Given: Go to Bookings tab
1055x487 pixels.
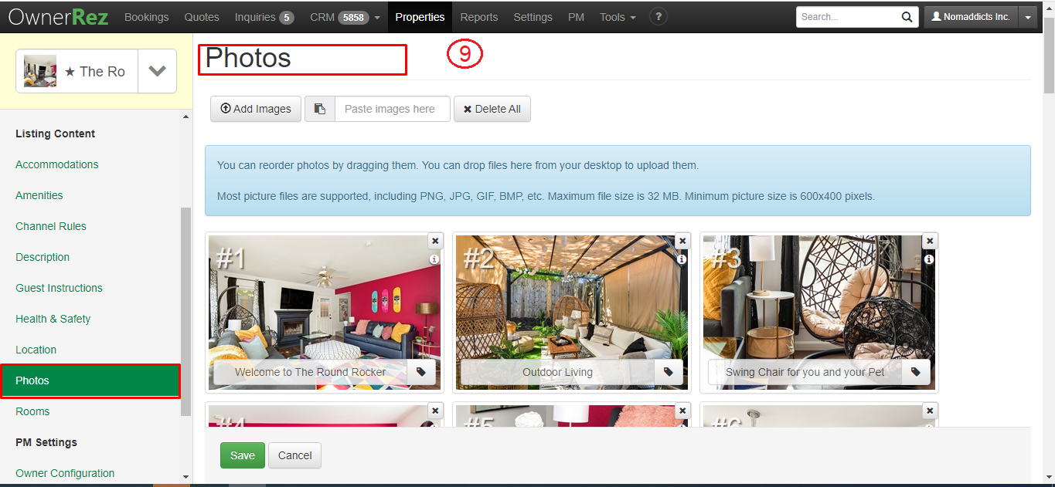Looking at the screenshot, I should 146,17.
